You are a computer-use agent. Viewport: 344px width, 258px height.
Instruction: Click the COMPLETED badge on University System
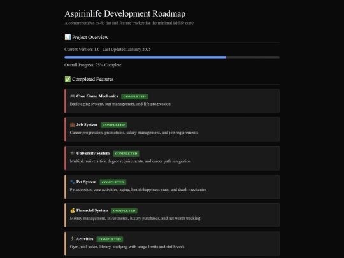126,154
